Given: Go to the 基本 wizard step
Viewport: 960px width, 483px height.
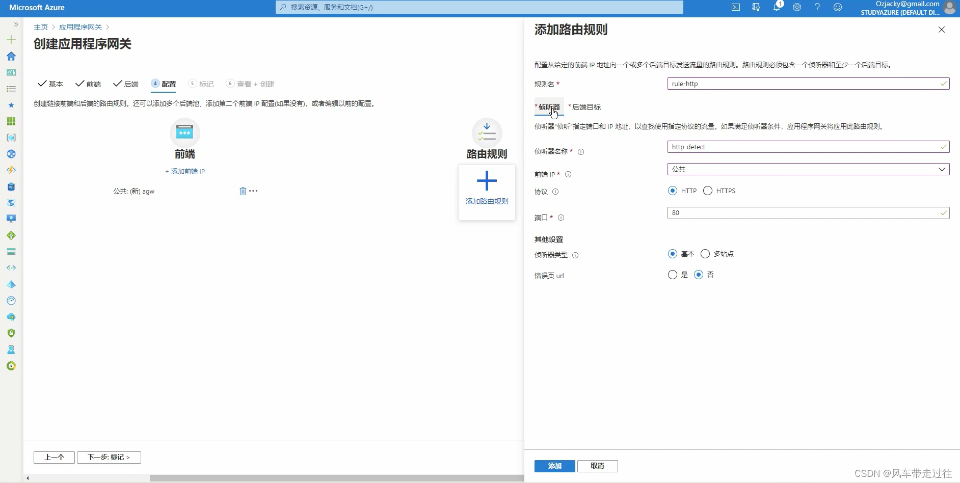Looking at the screenshot, I should pyautogui.click(x=50, y=84).
